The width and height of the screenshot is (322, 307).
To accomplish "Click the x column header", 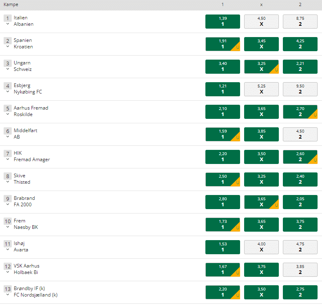I will click(261, 5).
